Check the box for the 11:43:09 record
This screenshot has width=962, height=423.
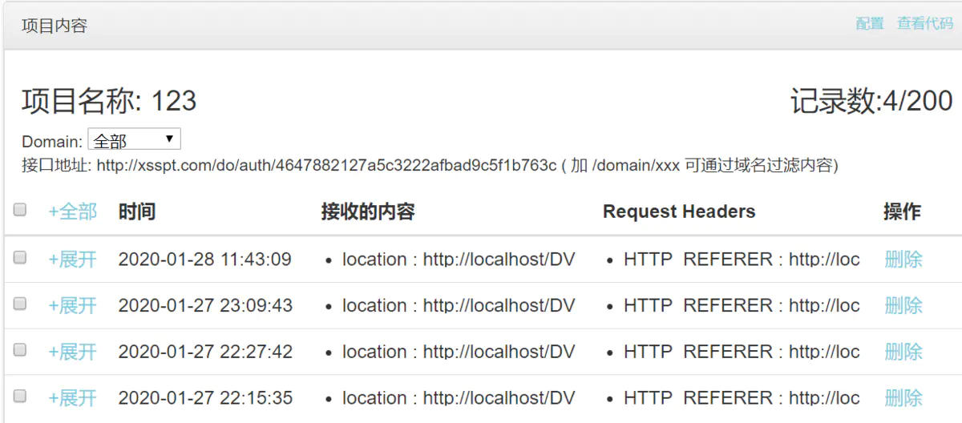[20, 257]
